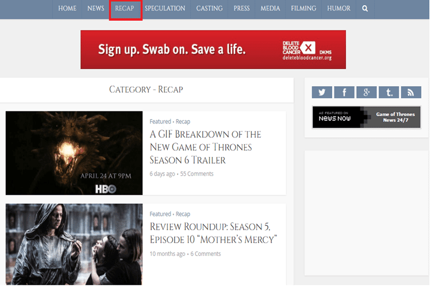This screenshot has width=431, height=287.
Task: Open the MEDIA menu item
Action: pyautogui.click(x=270, y=9)
